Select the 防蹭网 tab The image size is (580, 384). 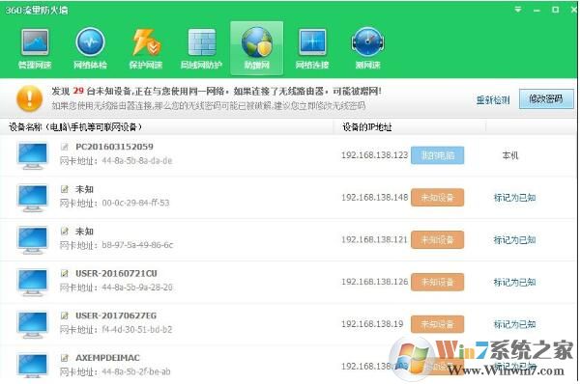tap(257, 48)
